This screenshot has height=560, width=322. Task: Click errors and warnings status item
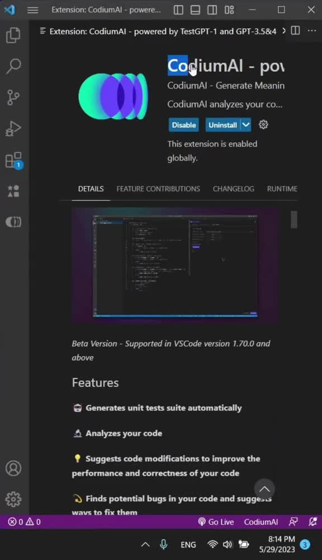(x=24, y=522)
